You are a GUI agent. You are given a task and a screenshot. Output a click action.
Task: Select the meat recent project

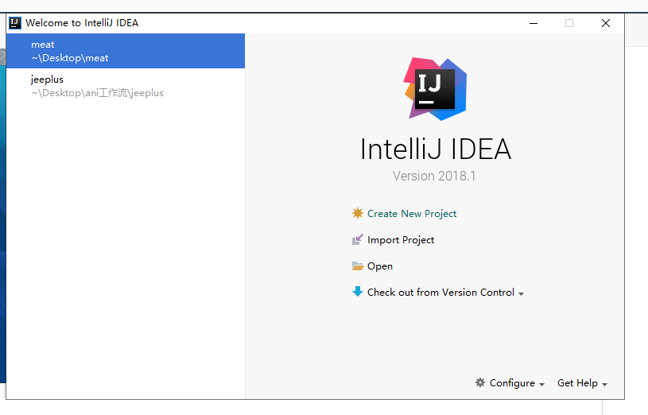point(125,51)
